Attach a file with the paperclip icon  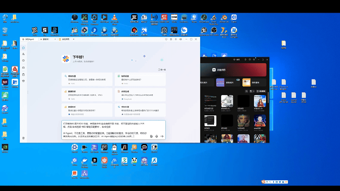151,136
